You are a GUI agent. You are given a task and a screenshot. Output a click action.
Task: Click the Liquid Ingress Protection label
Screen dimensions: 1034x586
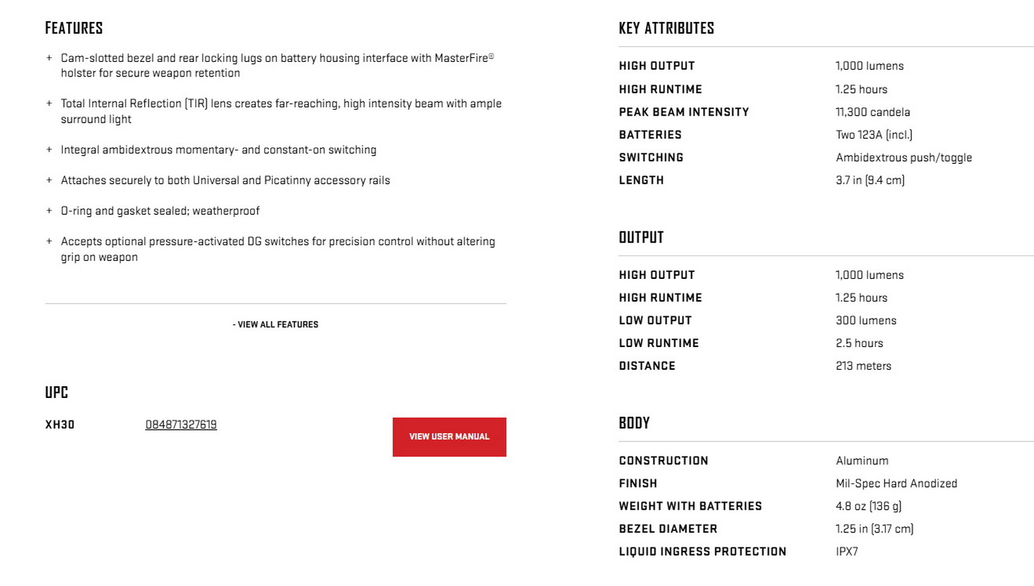coord(702,552)
